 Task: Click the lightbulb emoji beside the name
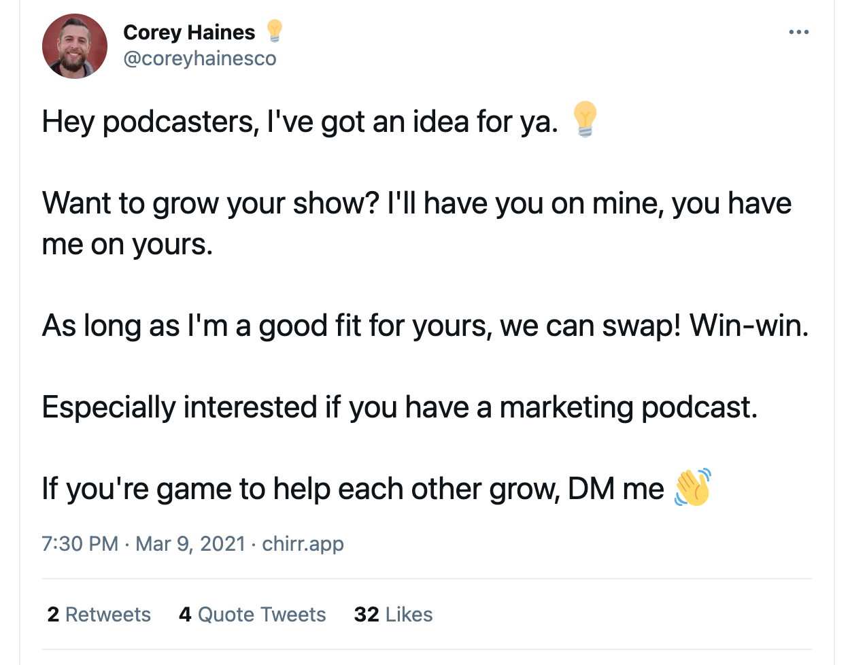pos(274,31)
